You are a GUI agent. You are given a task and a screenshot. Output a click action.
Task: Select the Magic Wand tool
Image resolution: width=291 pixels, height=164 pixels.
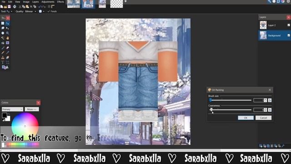point(3,38)
